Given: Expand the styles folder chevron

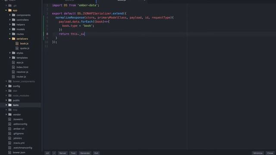Looking at the screenshot, I should [10, 53].
